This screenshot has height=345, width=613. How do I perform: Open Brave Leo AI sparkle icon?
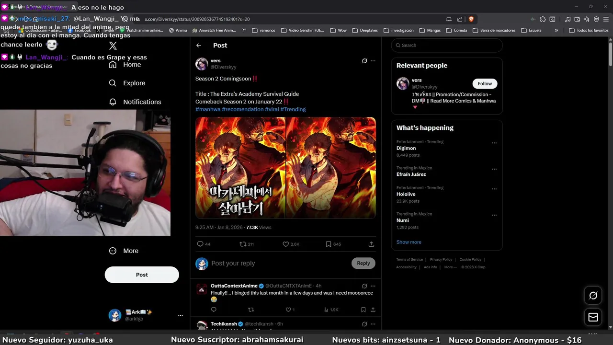pos(587,19)
